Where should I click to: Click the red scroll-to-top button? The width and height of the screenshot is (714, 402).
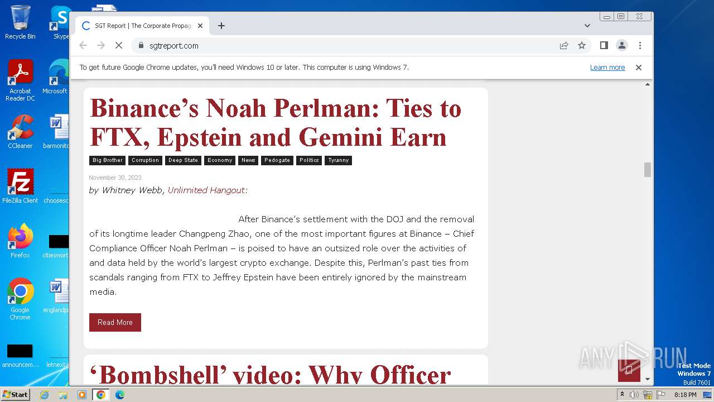[629, 371]
